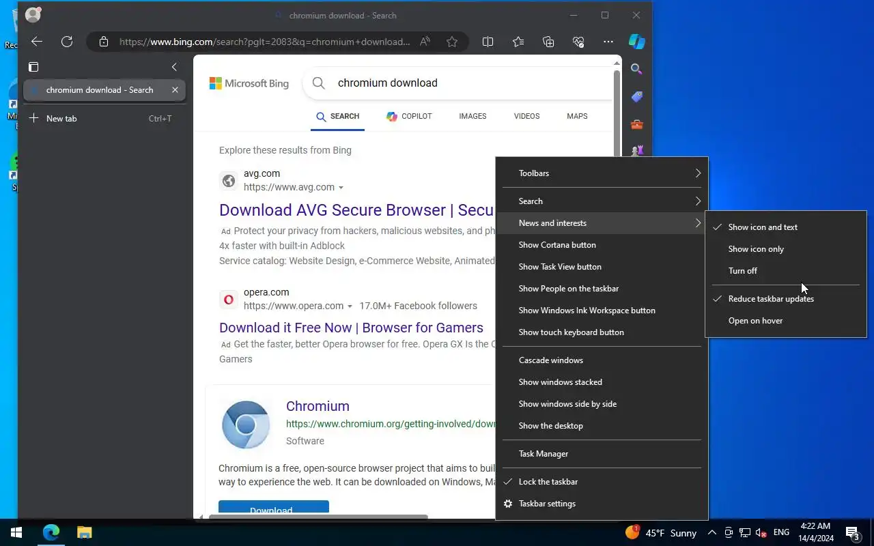Expand the Search submenu
This screenshot has height=546, width=874.
click(x=602, y=201)
